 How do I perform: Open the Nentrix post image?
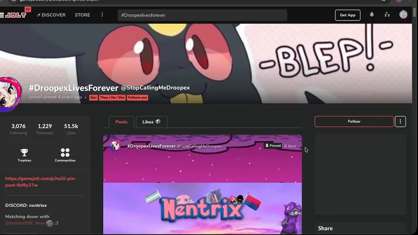click(x=202, y=209)
